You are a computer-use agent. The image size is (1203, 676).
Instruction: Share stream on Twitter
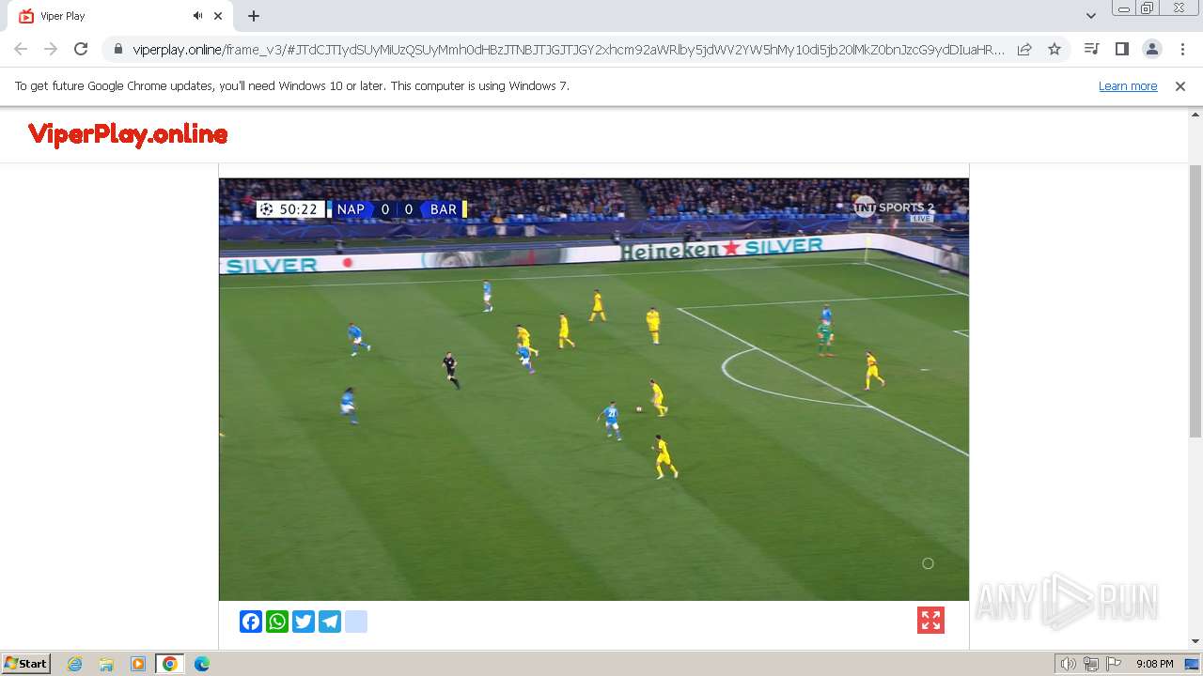pos(304,622)
